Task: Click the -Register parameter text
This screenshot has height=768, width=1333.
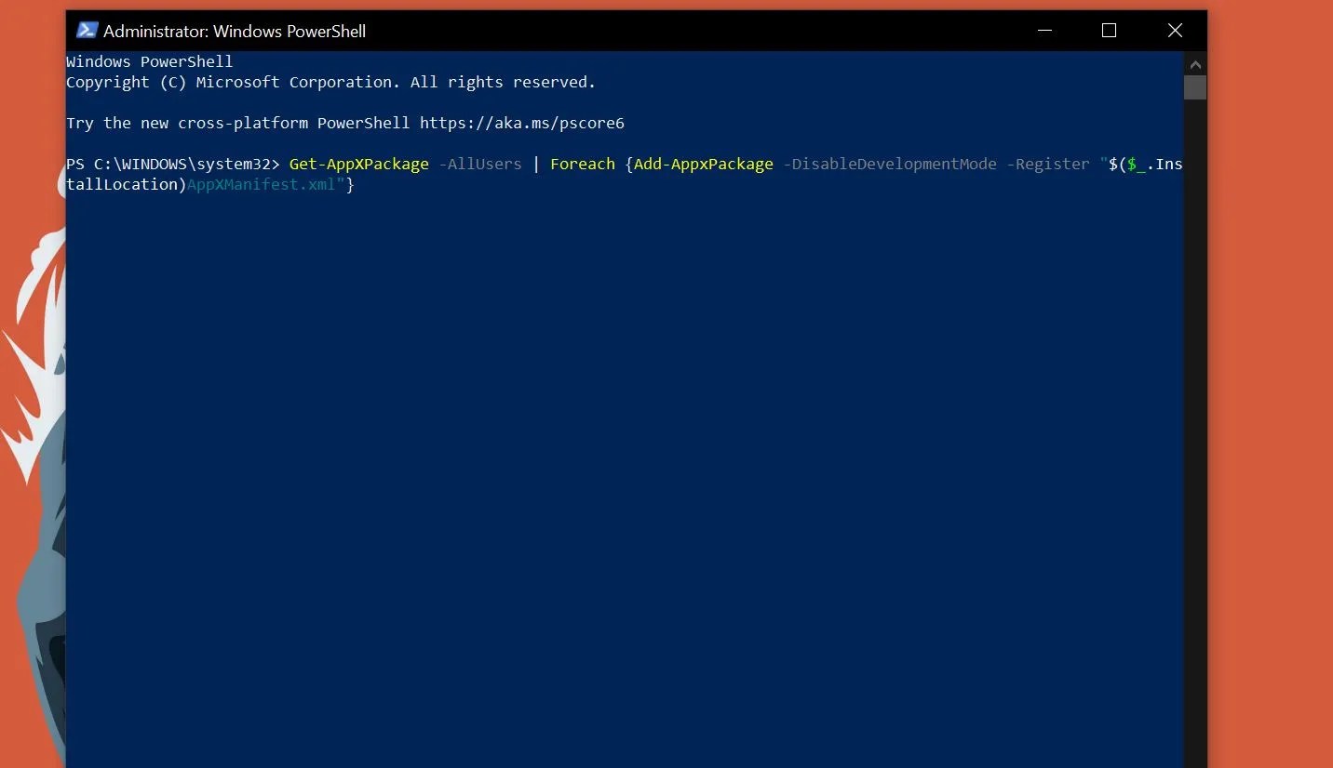Action: coord(1048,164)
